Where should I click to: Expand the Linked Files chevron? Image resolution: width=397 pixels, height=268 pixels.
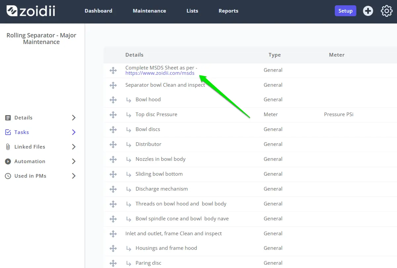(74, 147)
